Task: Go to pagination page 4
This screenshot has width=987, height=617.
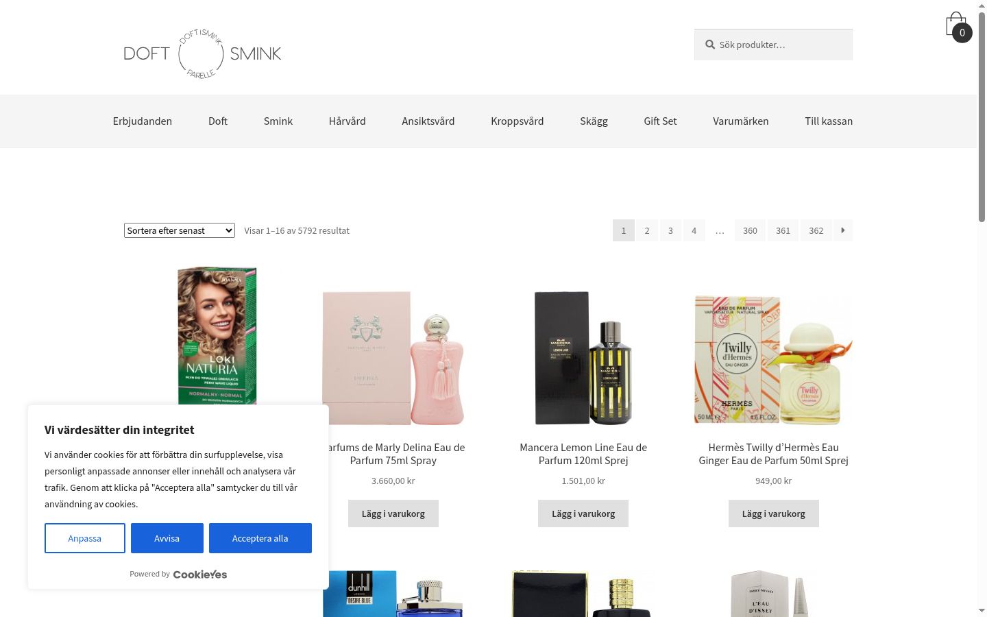Action: coord(694,230)
